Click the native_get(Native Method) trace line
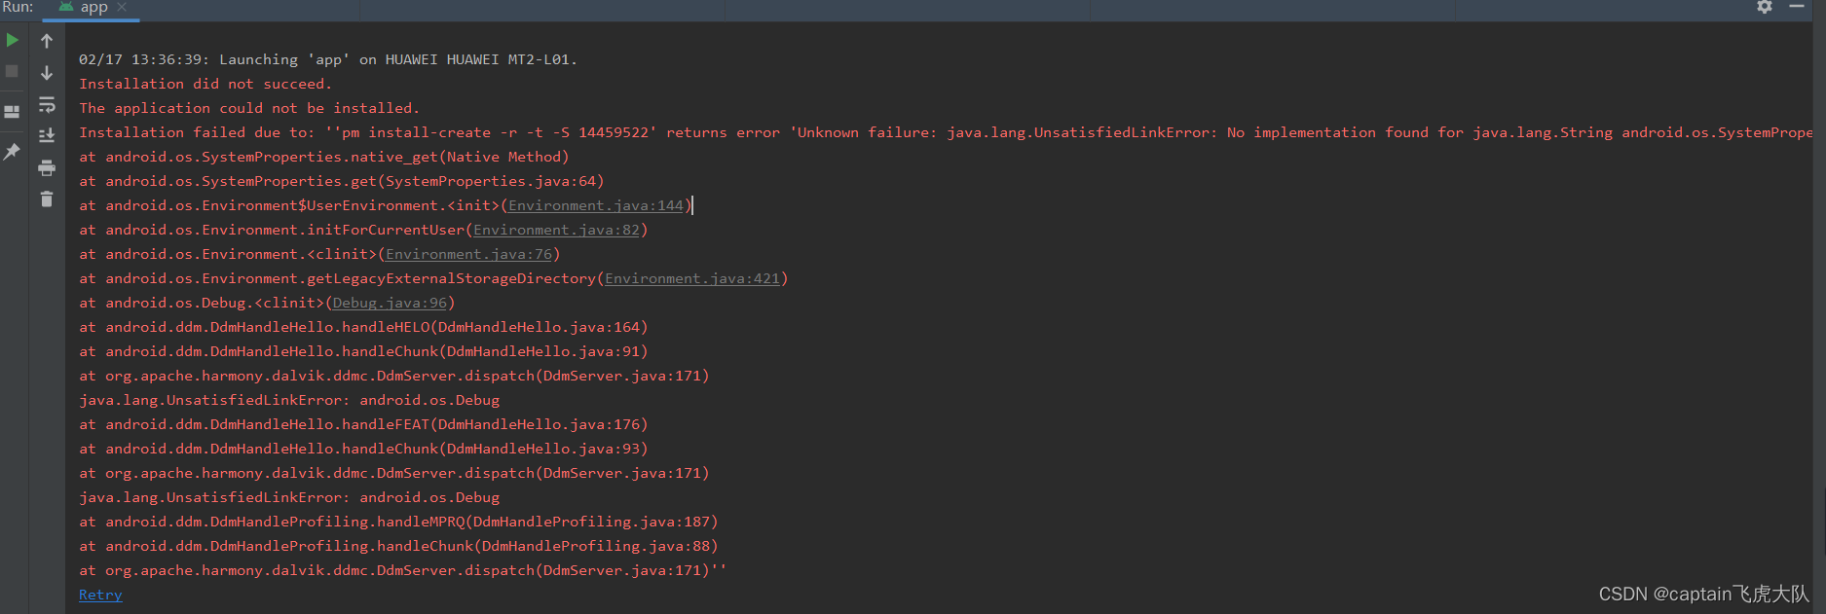Screen dimensions: 1826x614 coord(324,157)
